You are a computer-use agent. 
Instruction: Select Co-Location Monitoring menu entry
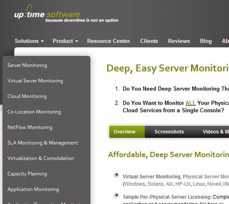(34, 112)
